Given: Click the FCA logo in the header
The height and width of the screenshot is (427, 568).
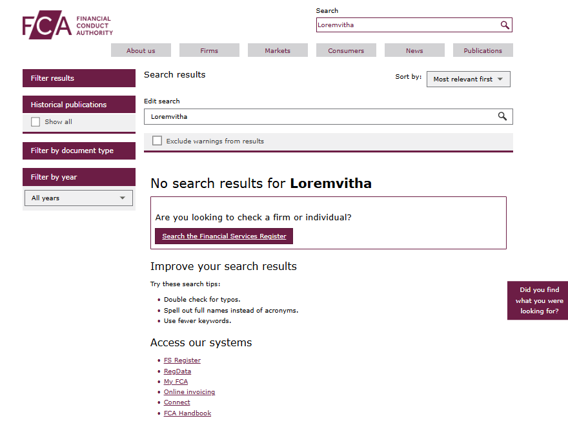Looking at the screenshot, I should click(x=67, y=25).
